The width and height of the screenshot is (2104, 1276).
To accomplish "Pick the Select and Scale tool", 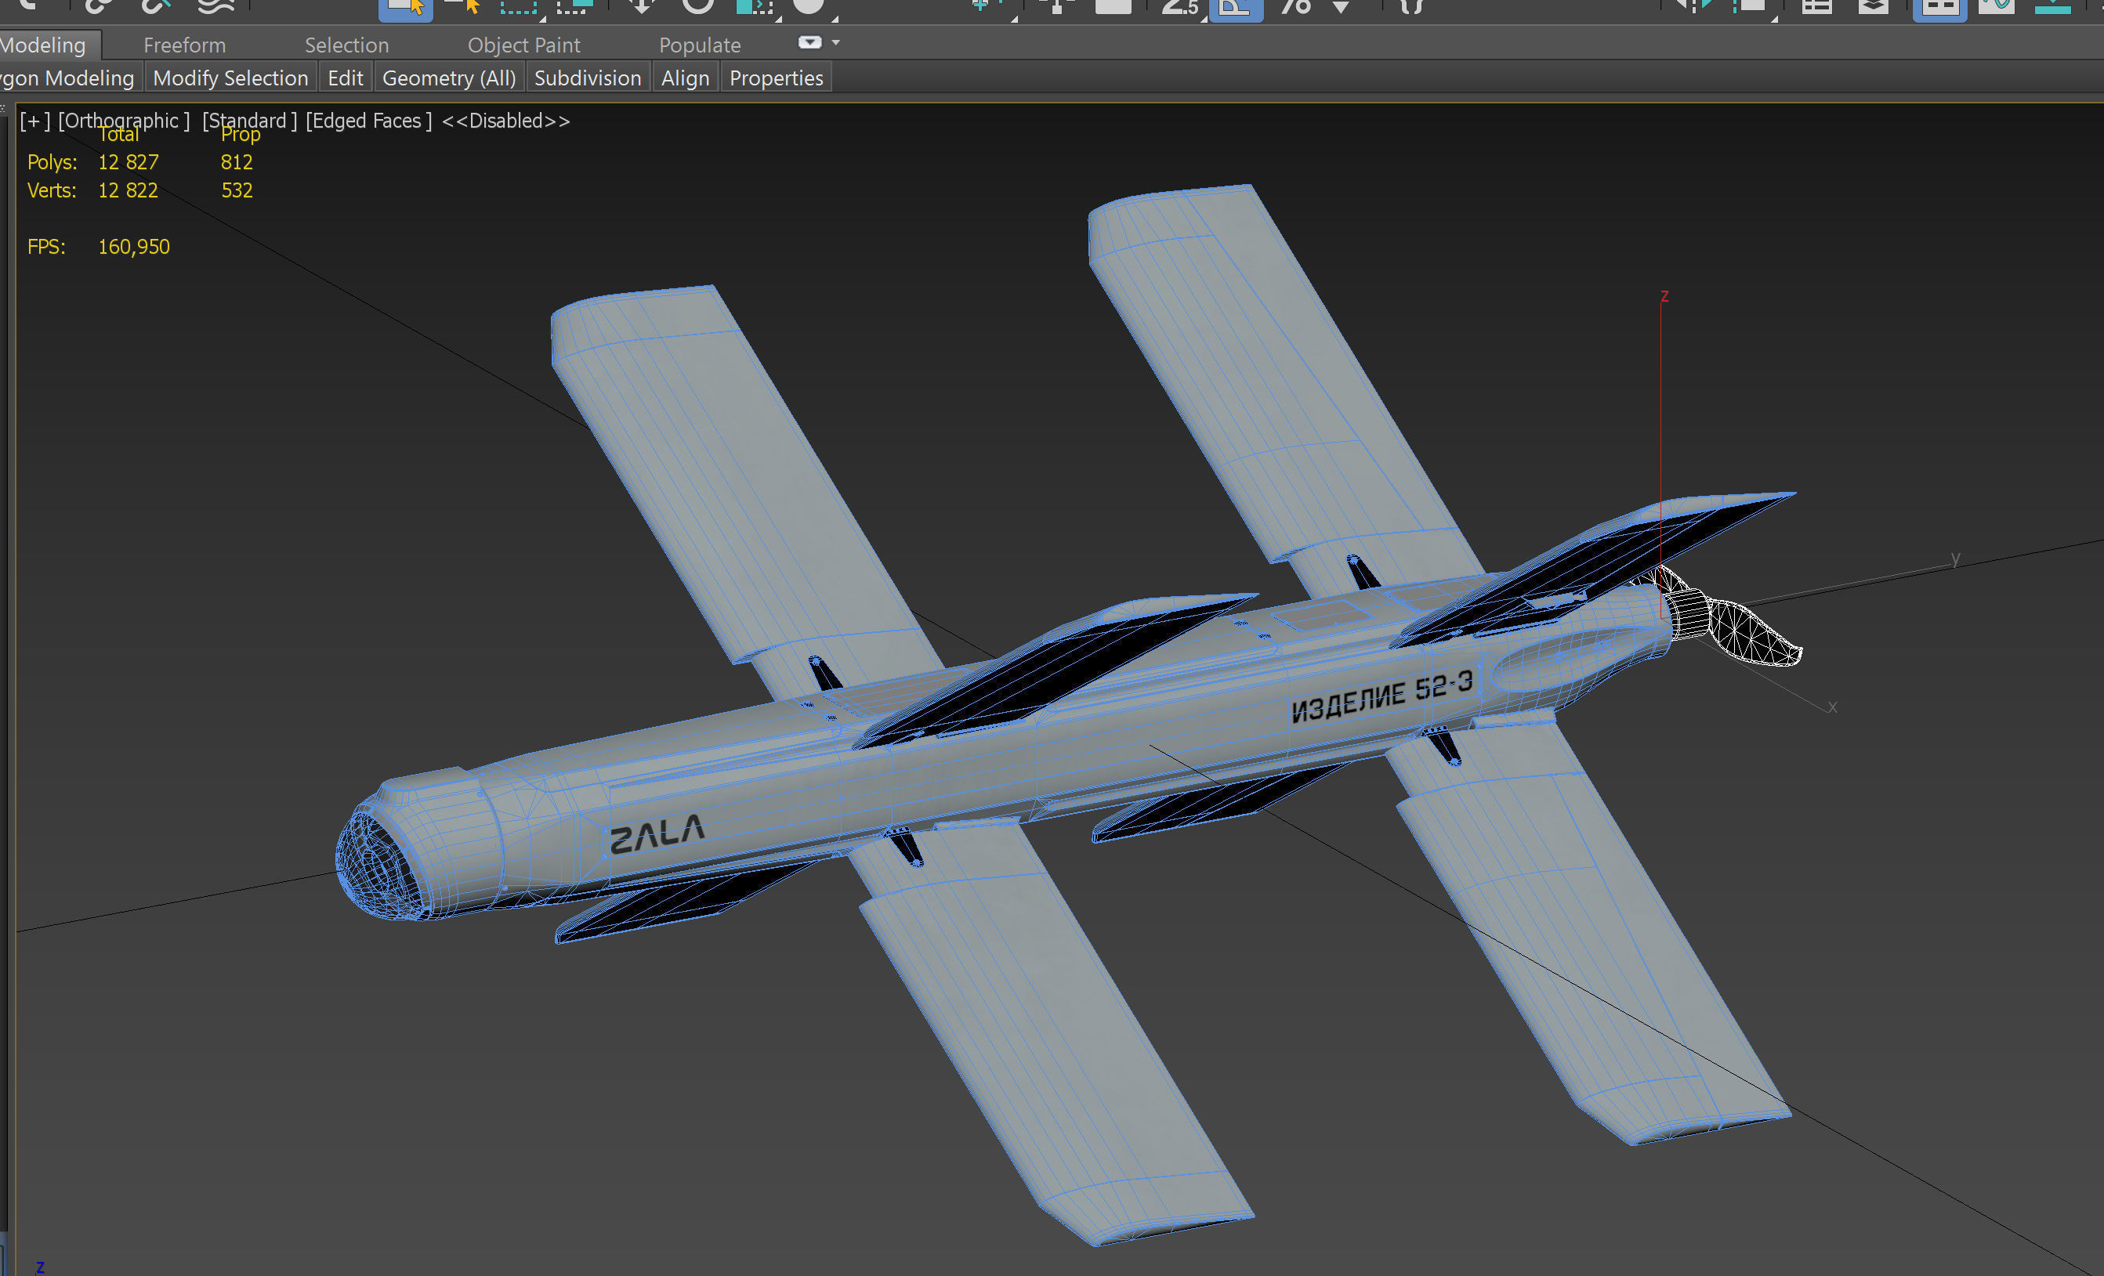I will pos(755,7).
